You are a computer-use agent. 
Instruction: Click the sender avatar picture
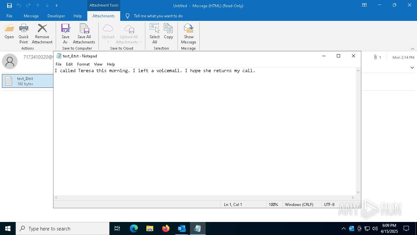(10, 61)
